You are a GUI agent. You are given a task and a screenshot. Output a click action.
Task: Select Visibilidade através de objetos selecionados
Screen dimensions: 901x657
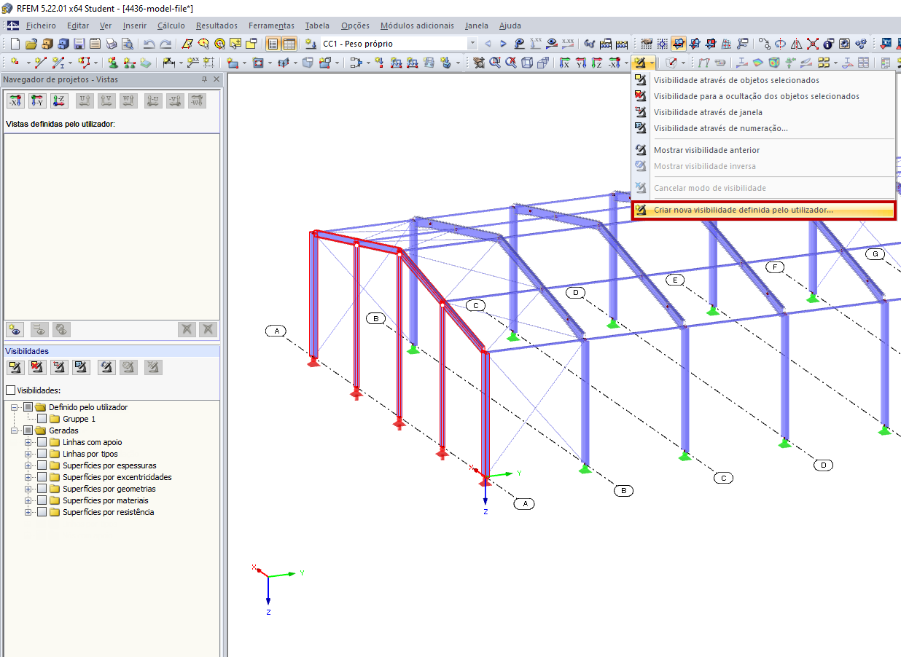click(x=762, y=80)
